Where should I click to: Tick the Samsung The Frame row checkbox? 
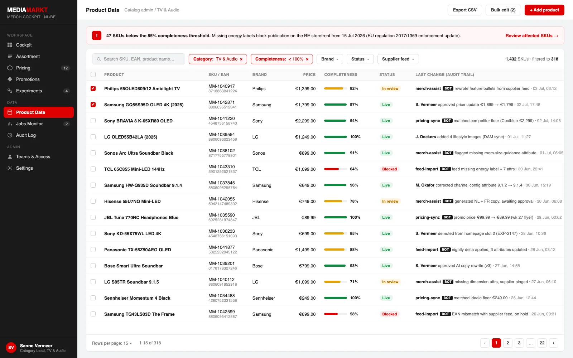(x=93, y=314)
